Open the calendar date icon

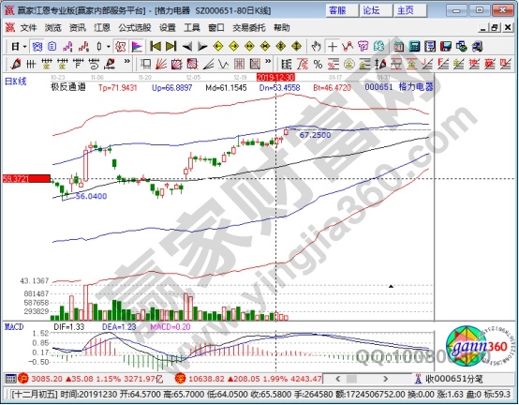tap(398, 47)
